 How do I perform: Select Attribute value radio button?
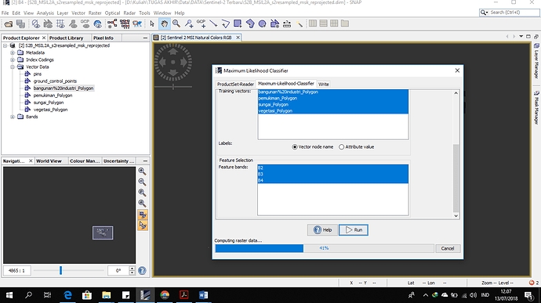(342, 147)
